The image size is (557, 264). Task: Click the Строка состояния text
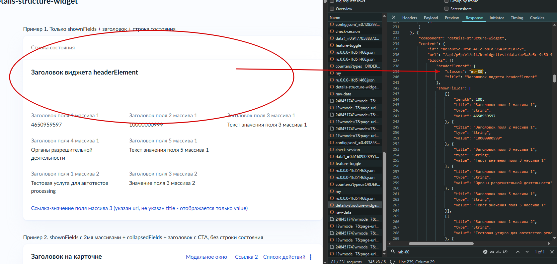click(x=53, y=48)
